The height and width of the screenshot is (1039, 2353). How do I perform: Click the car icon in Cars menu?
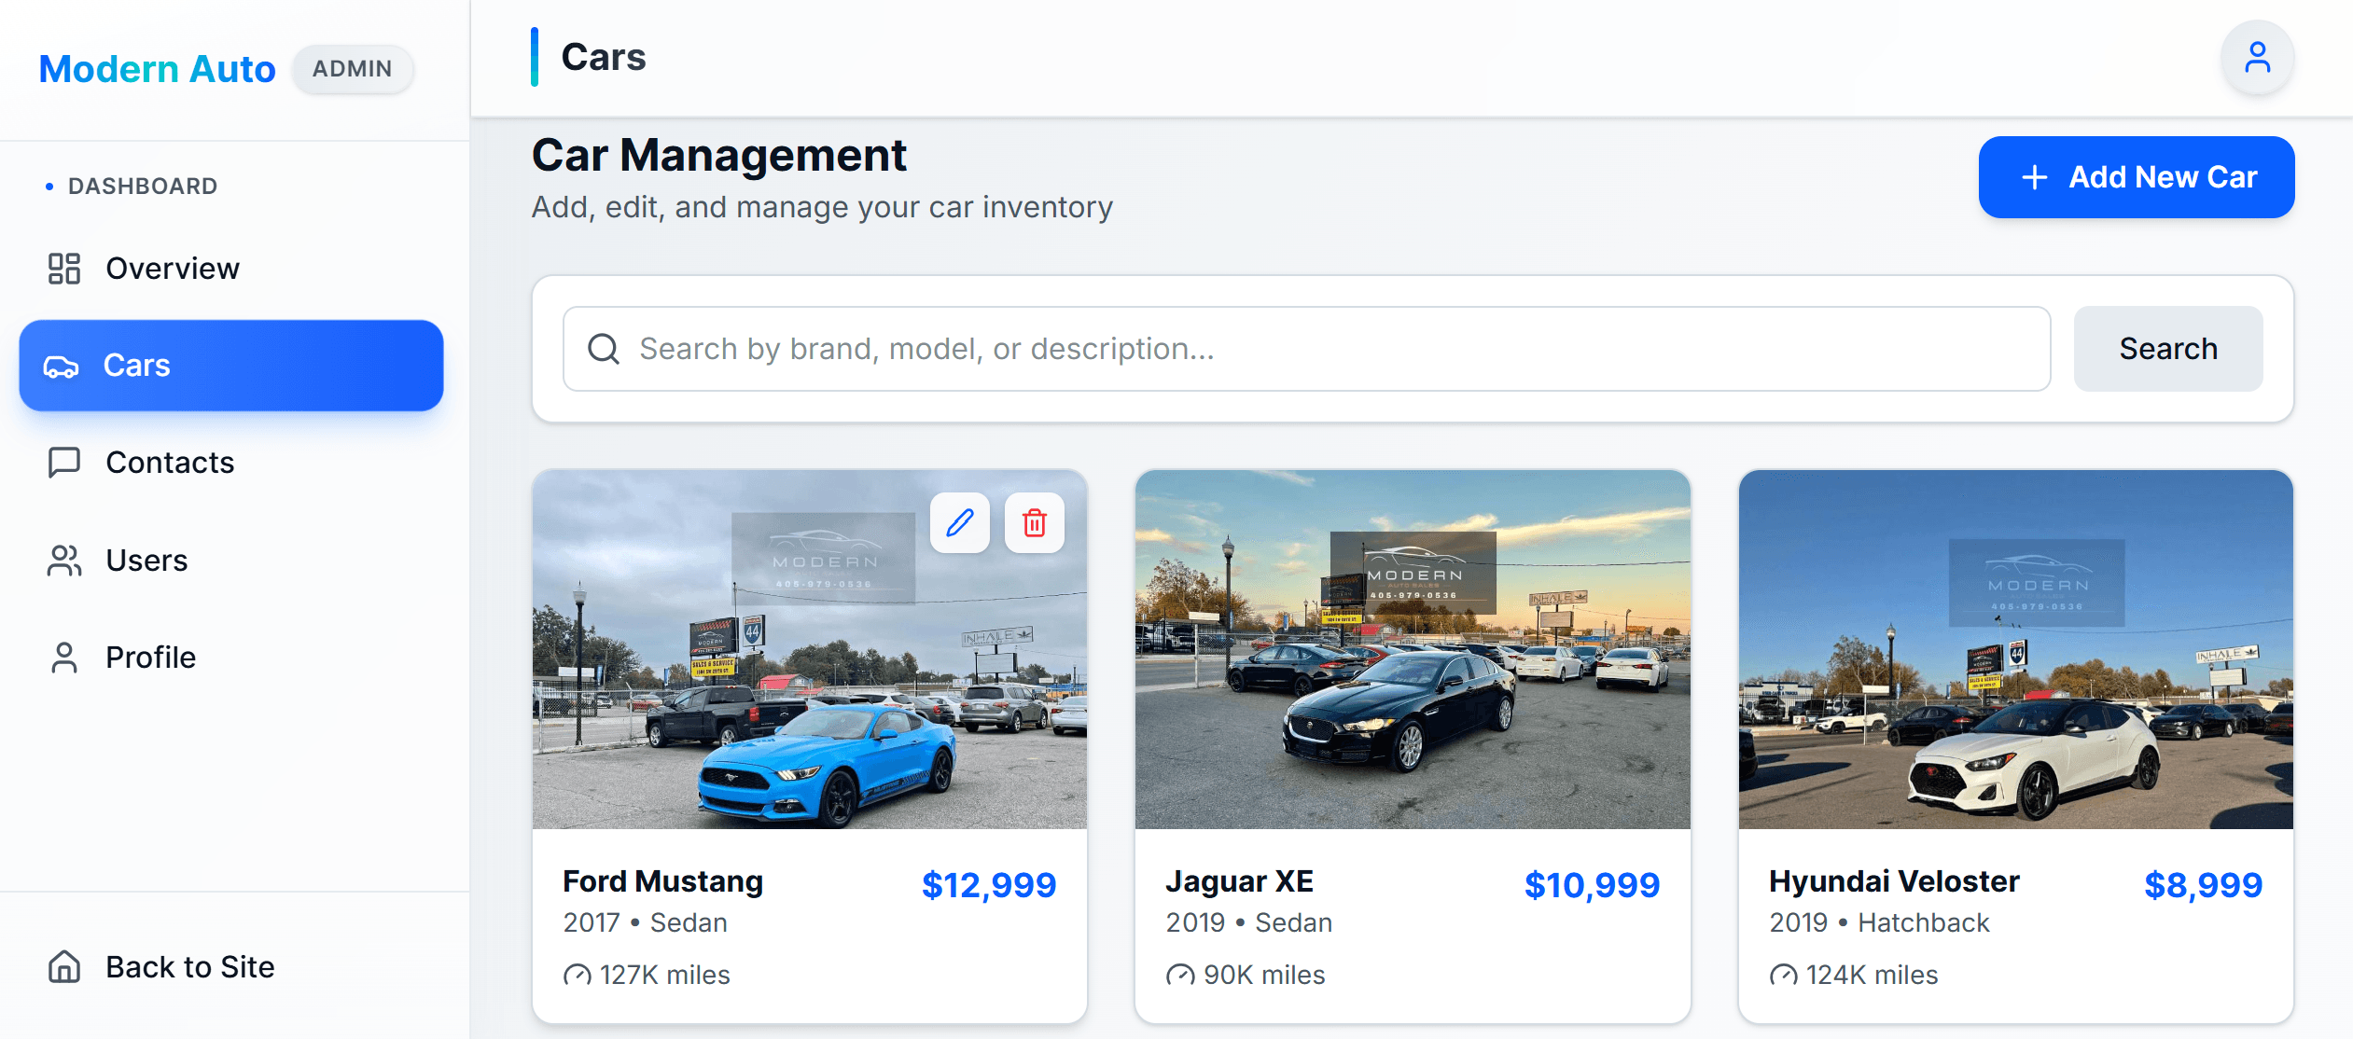click(x=62, y=367)
